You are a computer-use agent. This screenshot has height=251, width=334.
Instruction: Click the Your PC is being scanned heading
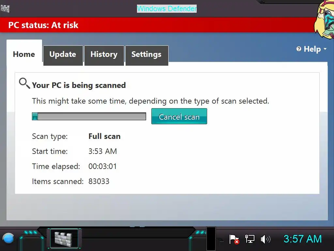coord(79,85)
